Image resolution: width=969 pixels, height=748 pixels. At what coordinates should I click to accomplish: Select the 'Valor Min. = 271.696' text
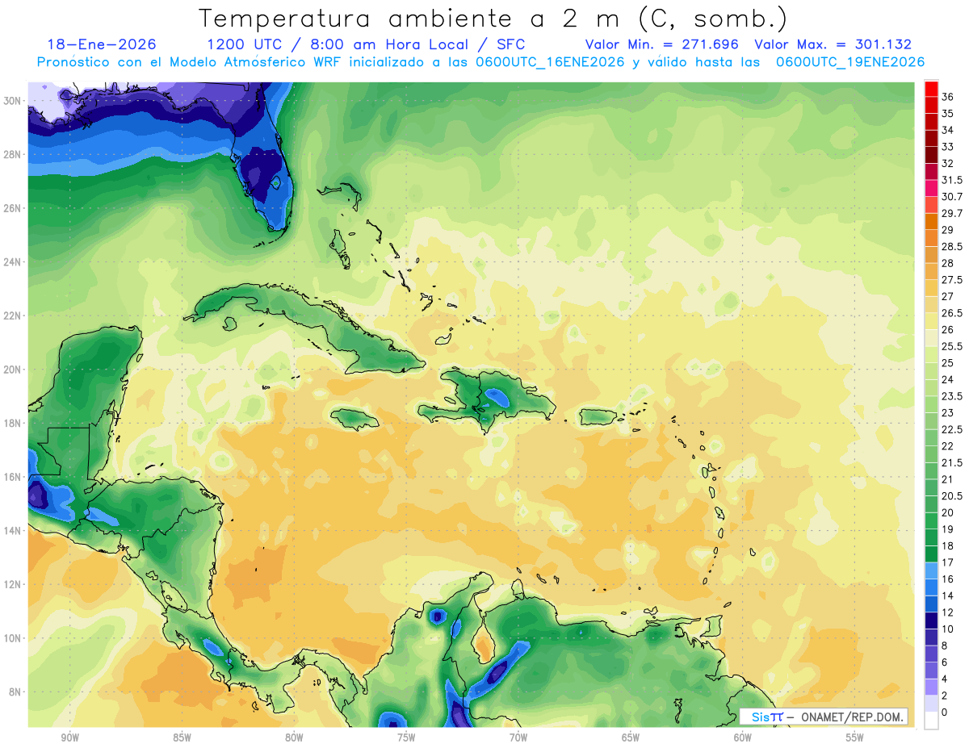(662, 44)
